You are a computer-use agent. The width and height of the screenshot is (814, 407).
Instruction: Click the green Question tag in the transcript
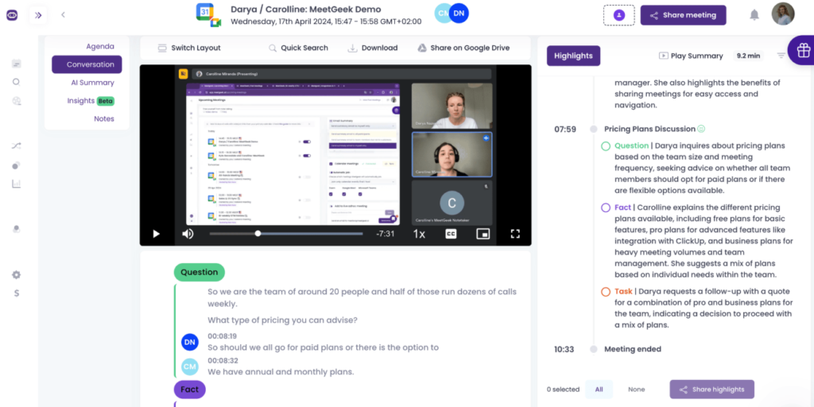point(199,272)
